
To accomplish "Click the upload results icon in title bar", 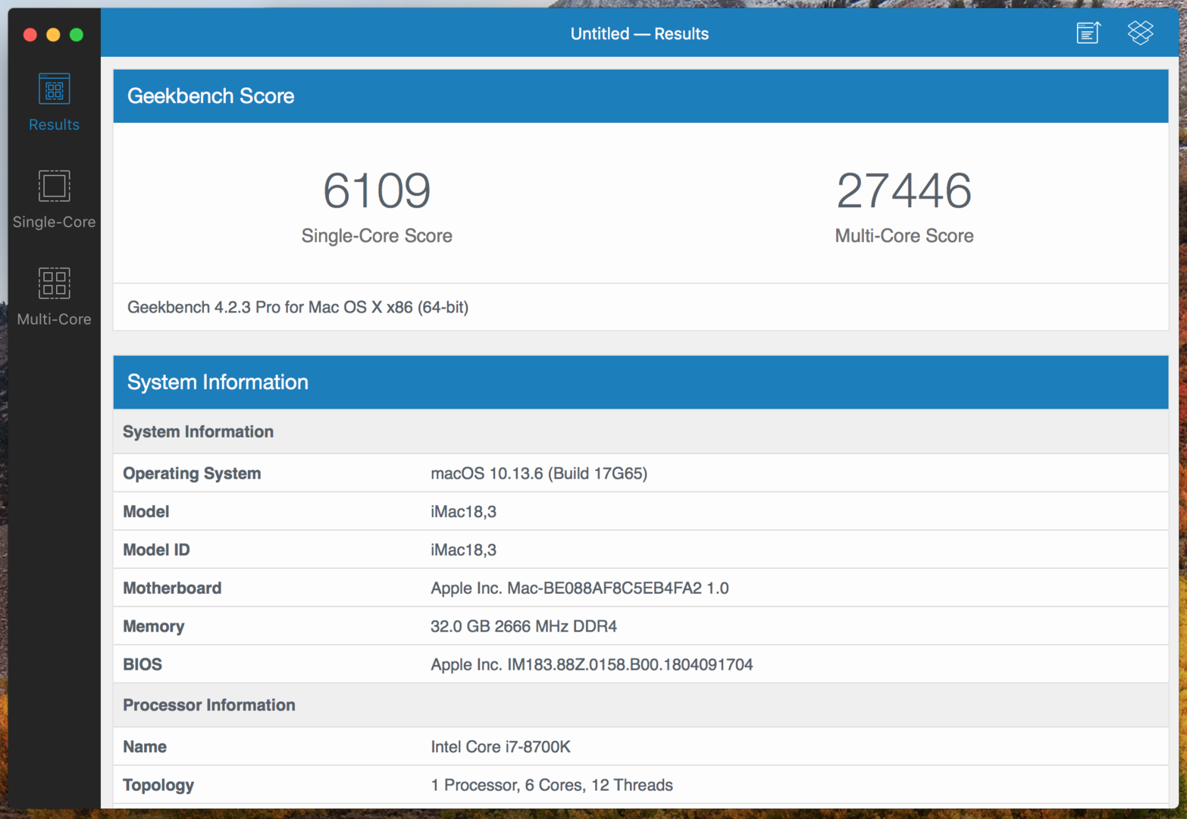I will [x=1088, y=33].
